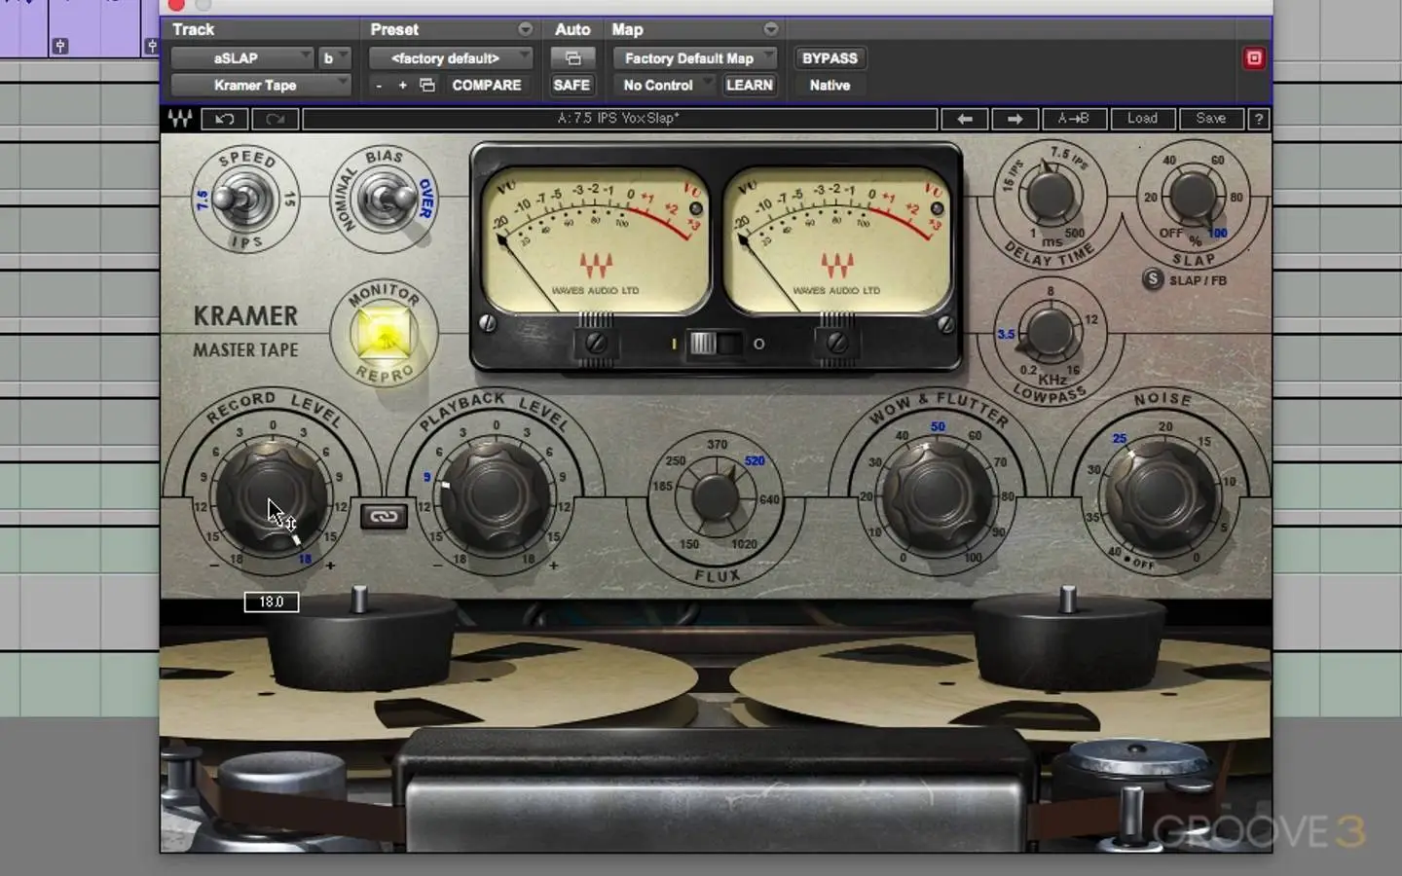Click the PLAYBACK LEVEL knob

496,495
